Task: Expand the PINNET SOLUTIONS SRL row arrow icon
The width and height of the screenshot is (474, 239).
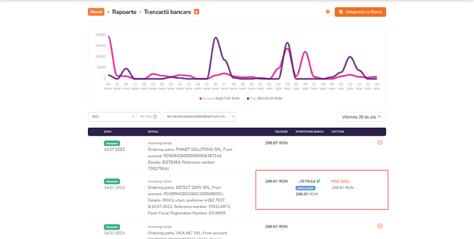Action: click(380, 143)
